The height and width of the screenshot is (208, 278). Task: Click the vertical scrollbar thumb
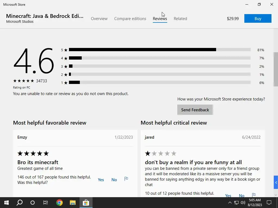click(x=276, y=69)
